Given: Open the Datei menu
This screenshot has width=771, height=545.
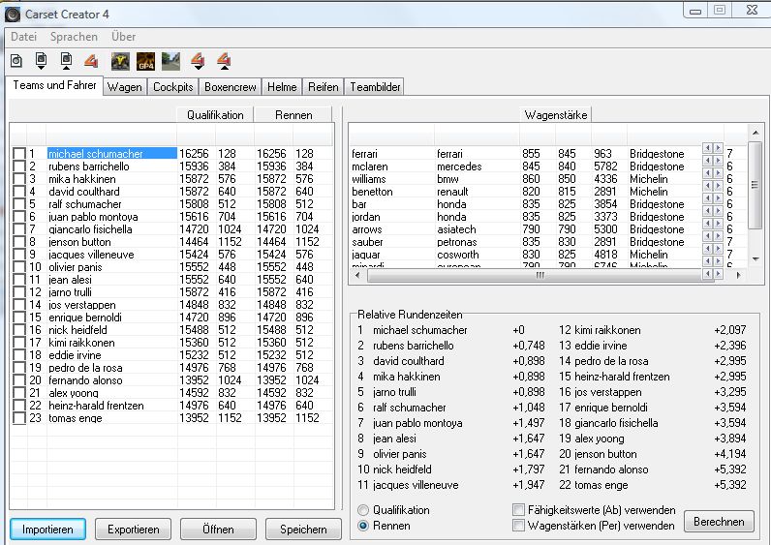Looking at the screenshot, I should point(23,37).
